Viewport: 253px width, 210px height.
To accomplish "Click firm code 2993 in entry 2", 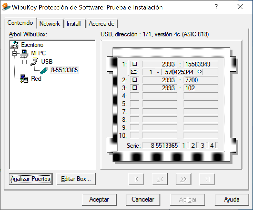I will point(160,80).
